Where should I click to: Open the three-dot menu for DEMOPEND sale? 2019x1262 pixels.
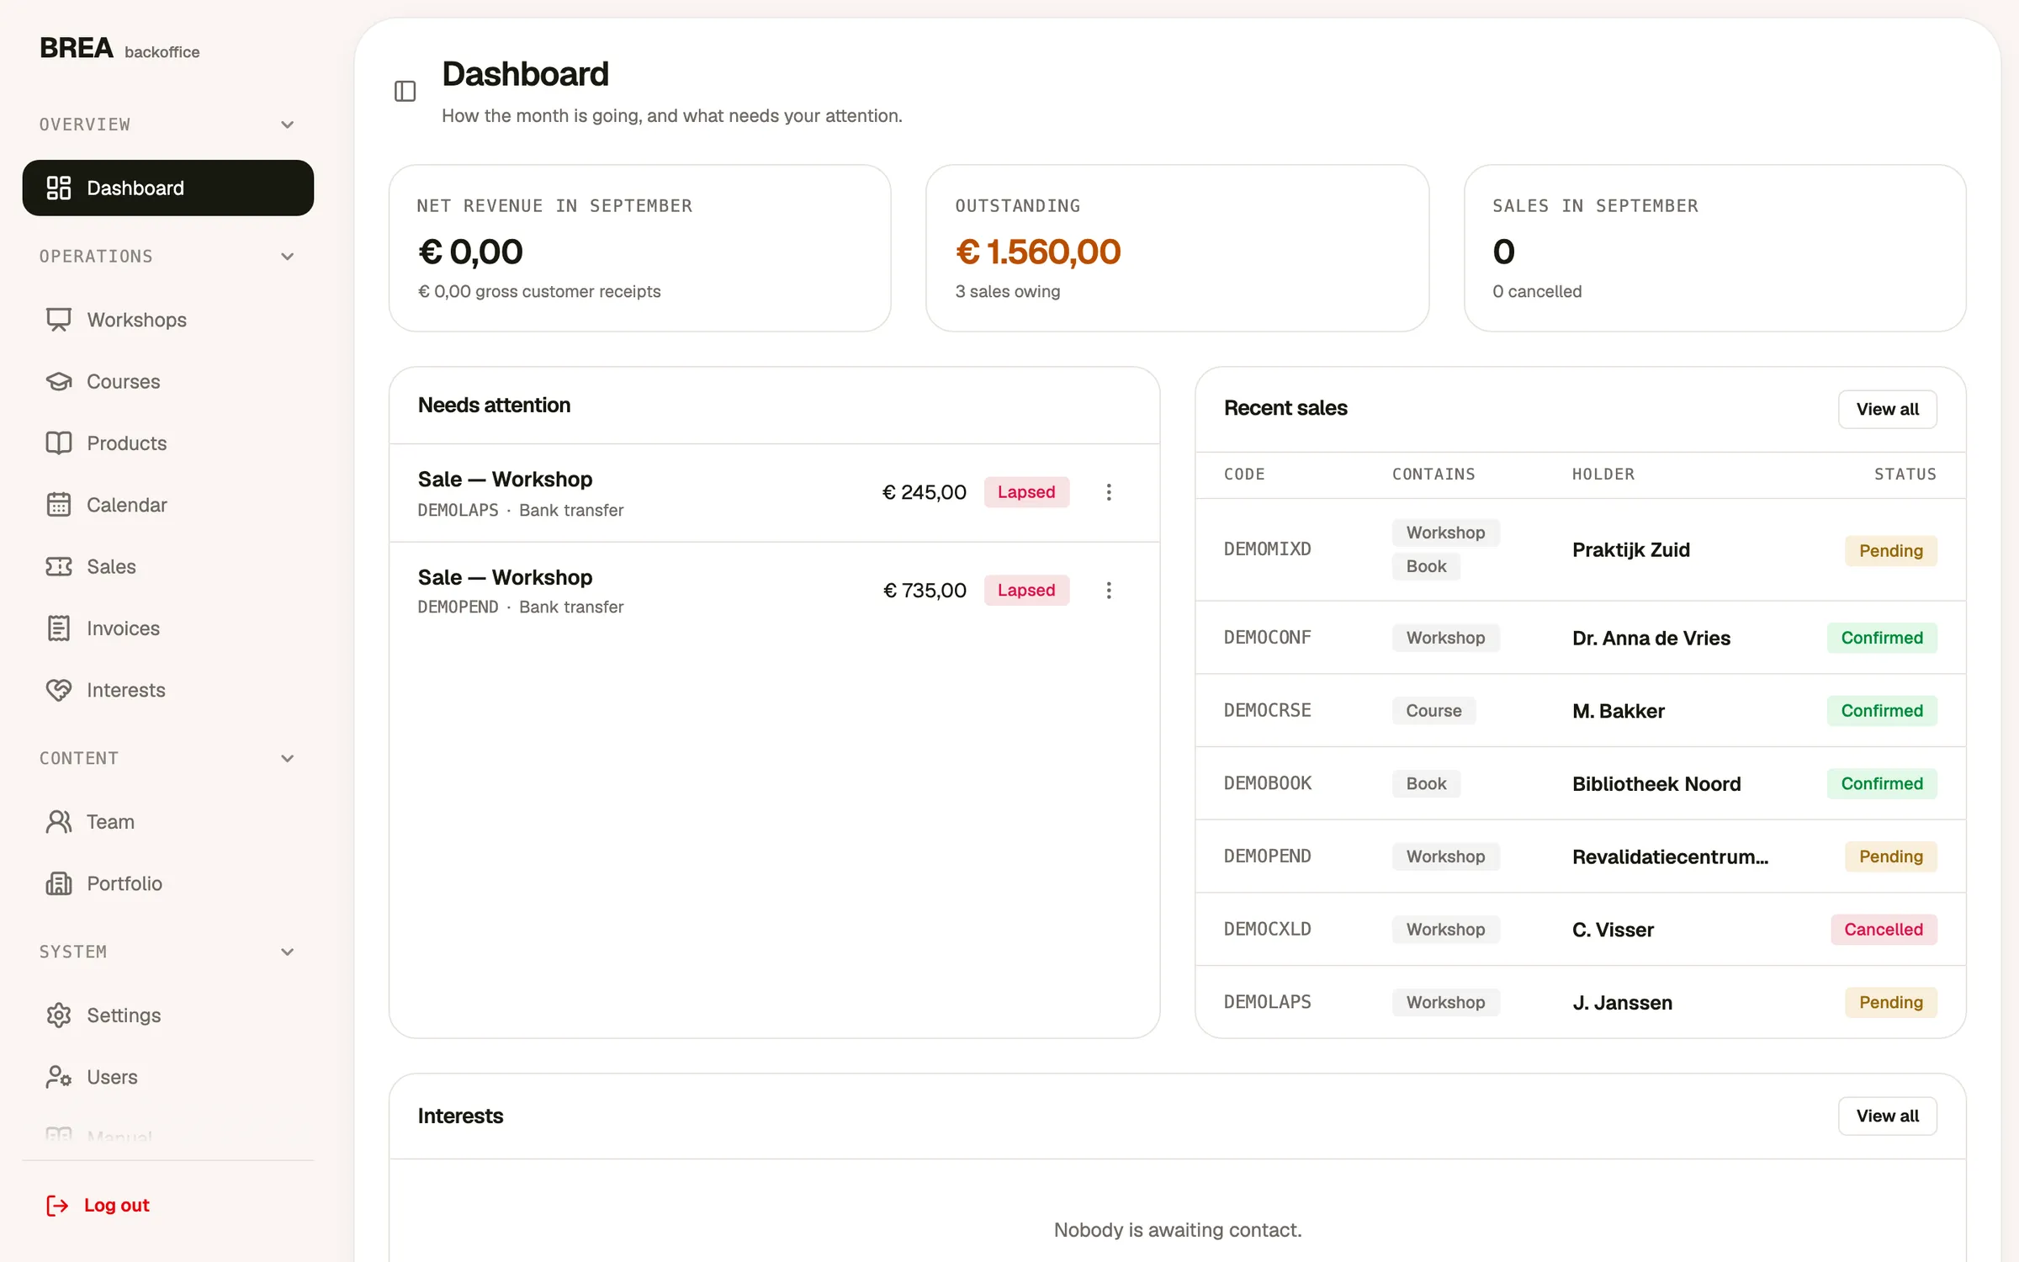pos(1109,591)
